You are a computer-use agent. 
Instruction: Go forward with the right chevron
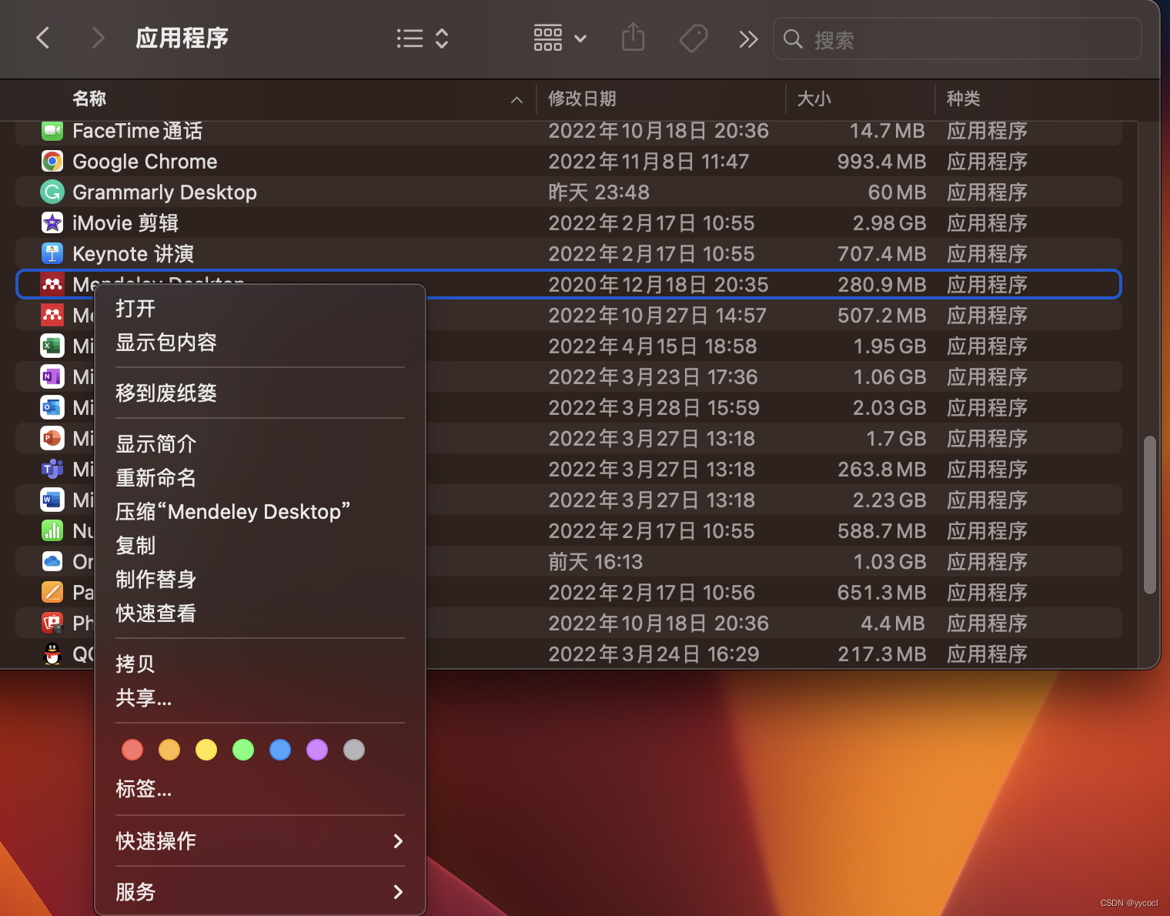pyautogui.click(x=98, y=38)
